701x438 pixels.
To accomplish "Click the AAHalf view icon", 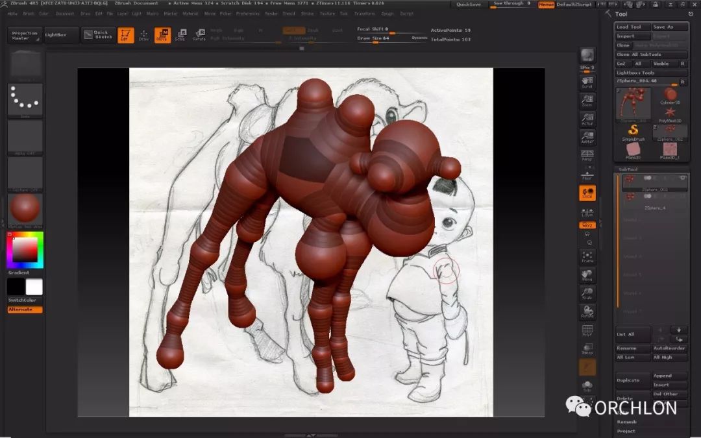I will click(x=587, y=137).
